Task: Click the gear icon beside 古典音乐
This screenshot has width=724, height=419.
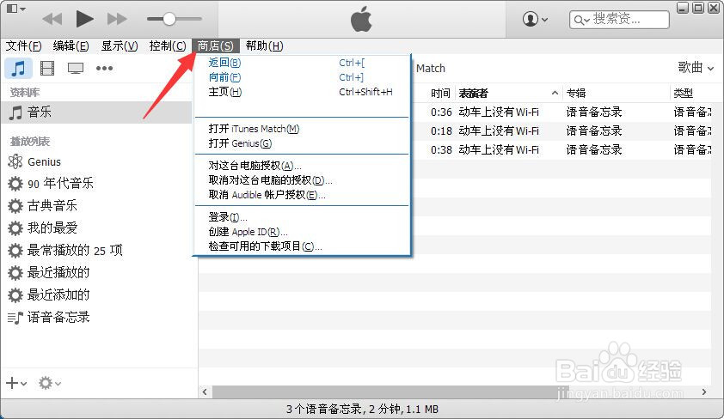Action: (x=15, y=205)
